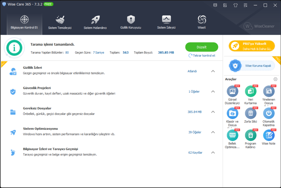Select the Gereksiz Dosyalar heading
This screenshot has height=188, width=281.
point(37,108)
